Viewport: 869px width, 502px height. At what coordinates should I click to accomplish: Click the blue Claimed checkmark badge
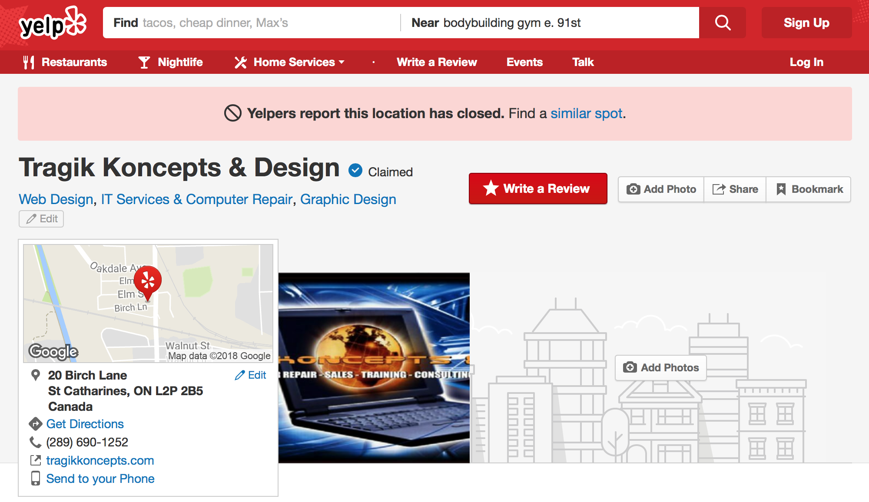point(355,171)
